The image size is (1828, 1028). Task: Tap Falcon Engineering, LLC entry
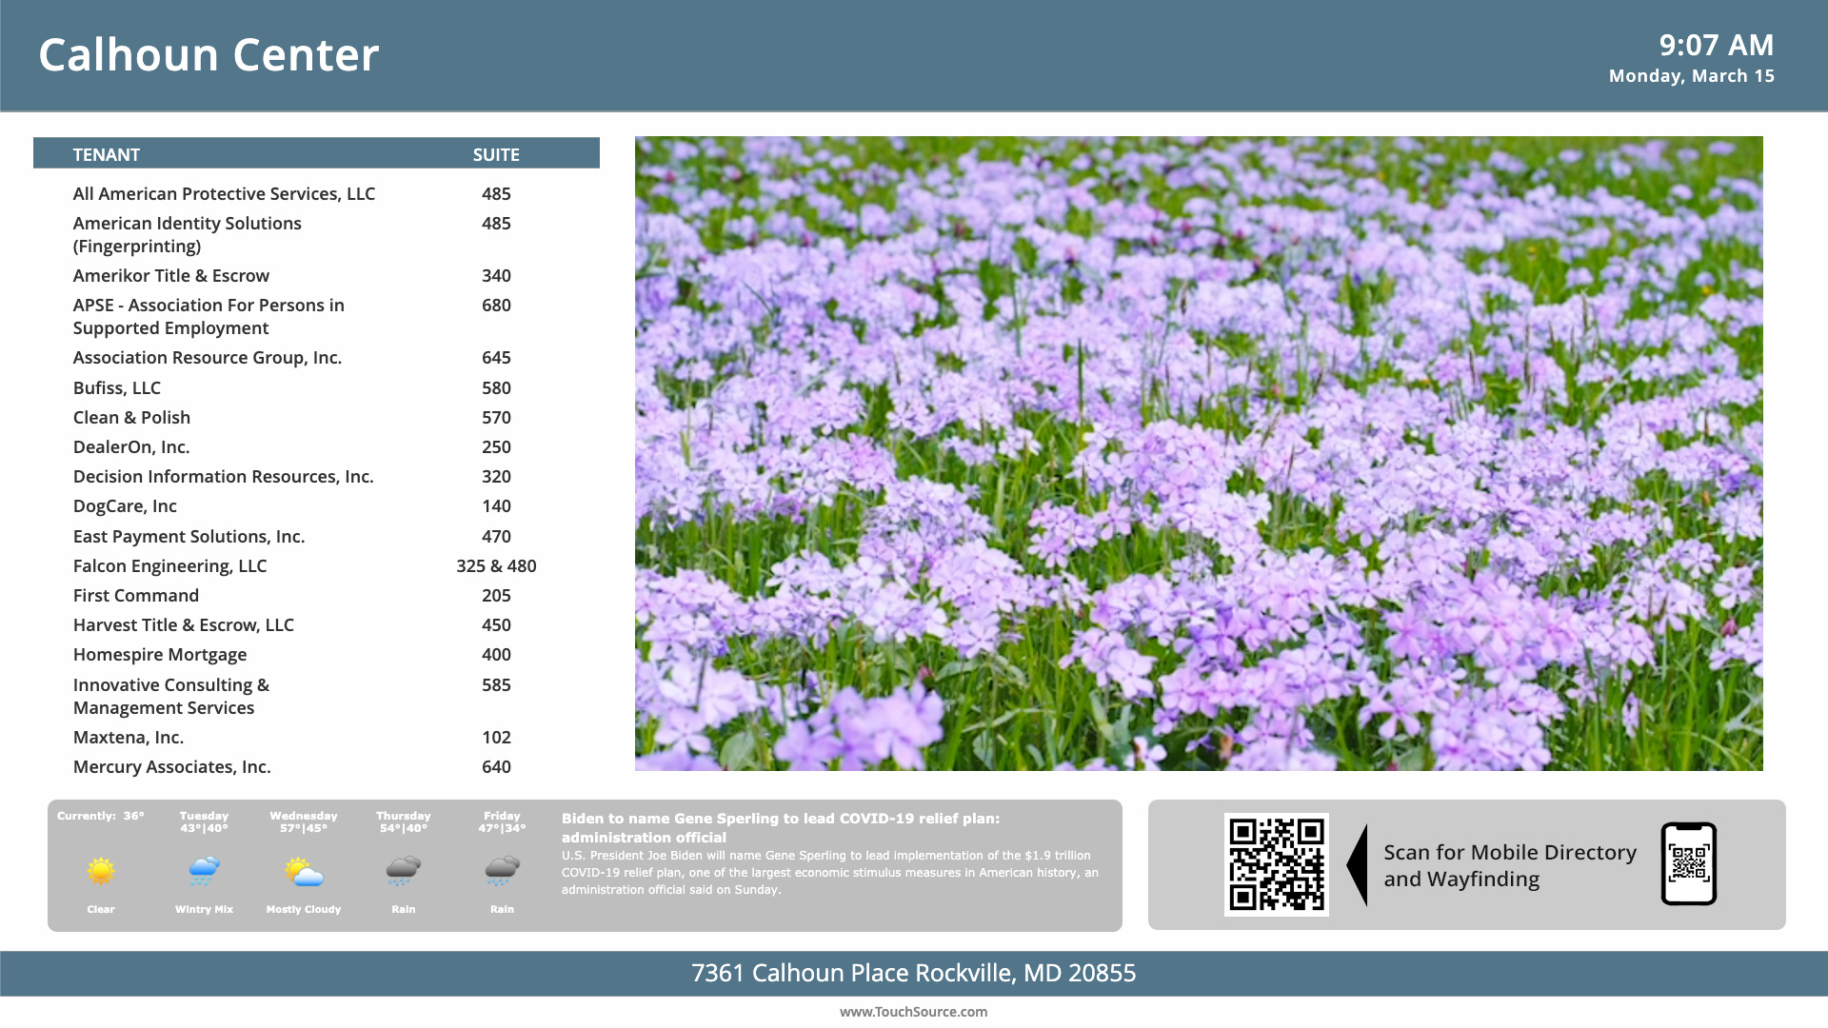click(x=170, y=565)
